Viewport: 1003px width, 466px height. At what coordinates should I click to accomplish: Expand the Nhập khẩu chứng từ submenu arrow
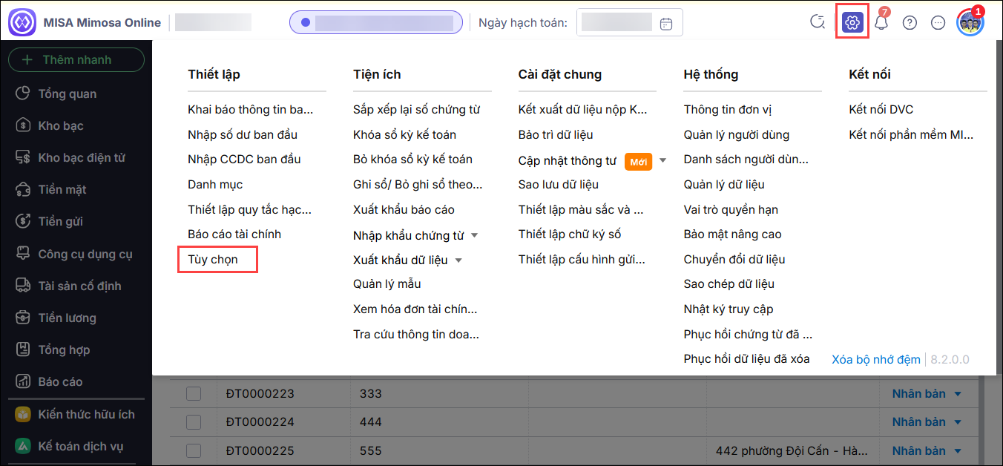475,235
